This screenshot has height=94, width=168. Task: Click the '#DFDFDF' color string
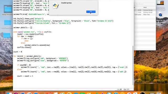(64, 61)
